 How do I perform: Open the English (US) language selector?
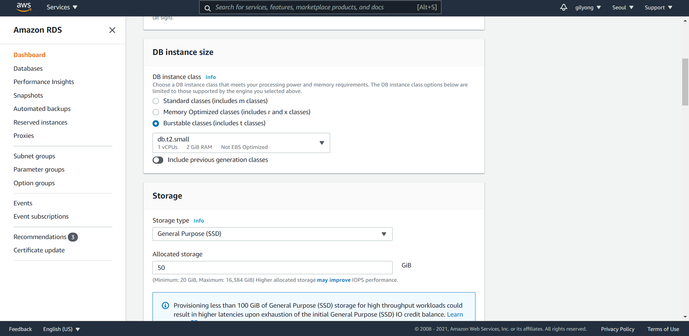coord(61,329)
